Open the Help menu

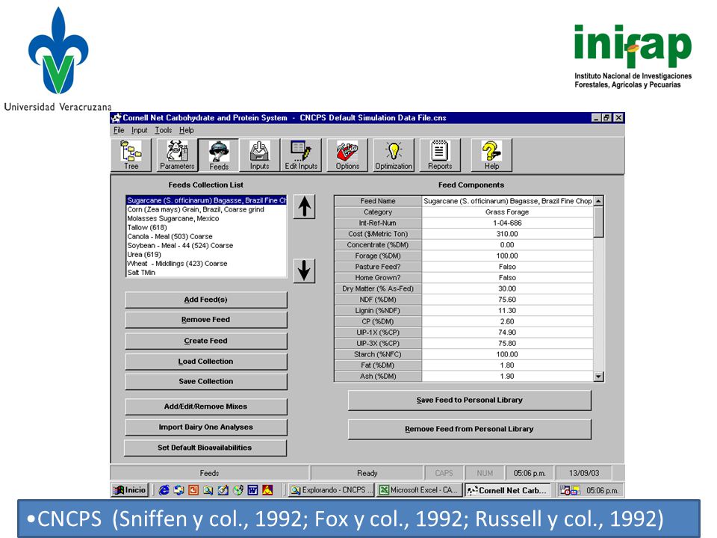[186, 130]
